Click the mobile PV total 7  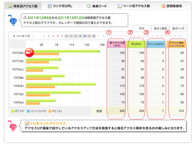(x=163, y=111)
